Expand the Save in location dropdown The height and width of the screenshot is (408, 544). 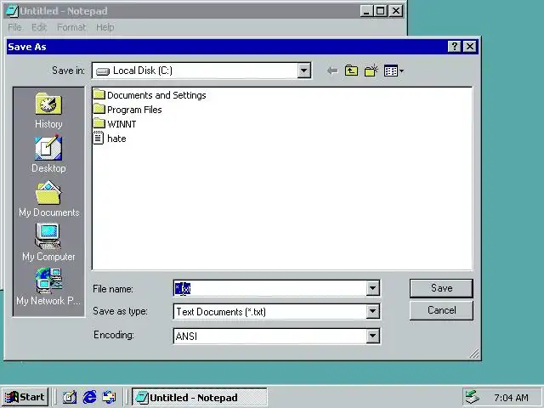pyautogui.click(x=303, y=71)
